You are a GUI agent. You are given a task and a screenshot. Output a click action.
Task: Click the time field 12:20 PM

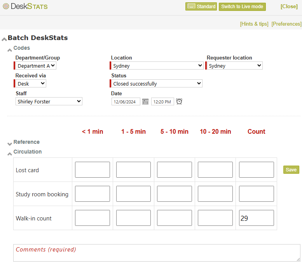[x=162, y=101]
